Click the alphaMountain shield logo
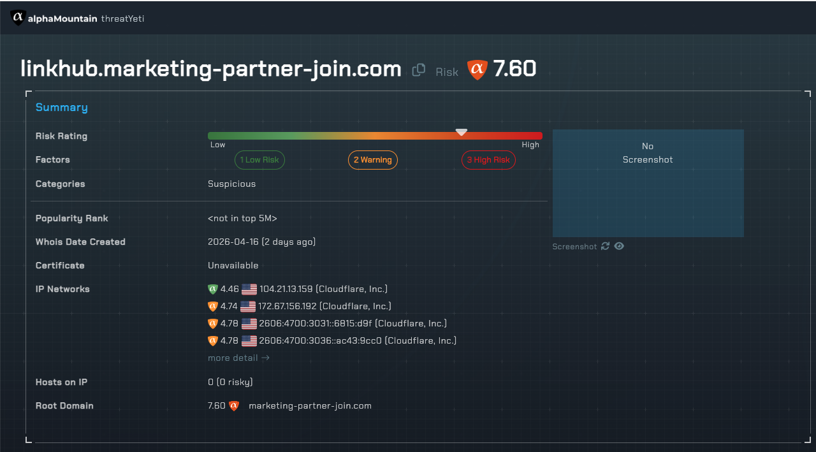Screen dimensions: 816x452 click(18, 18)
